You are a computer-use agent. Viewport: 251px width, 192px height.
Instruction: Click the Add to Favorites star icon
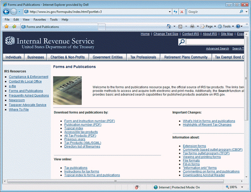[14, 26]
